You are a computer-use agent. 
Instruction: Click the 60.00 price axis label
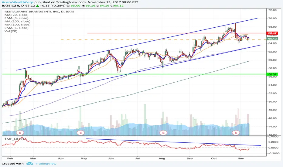coord(273,60)
